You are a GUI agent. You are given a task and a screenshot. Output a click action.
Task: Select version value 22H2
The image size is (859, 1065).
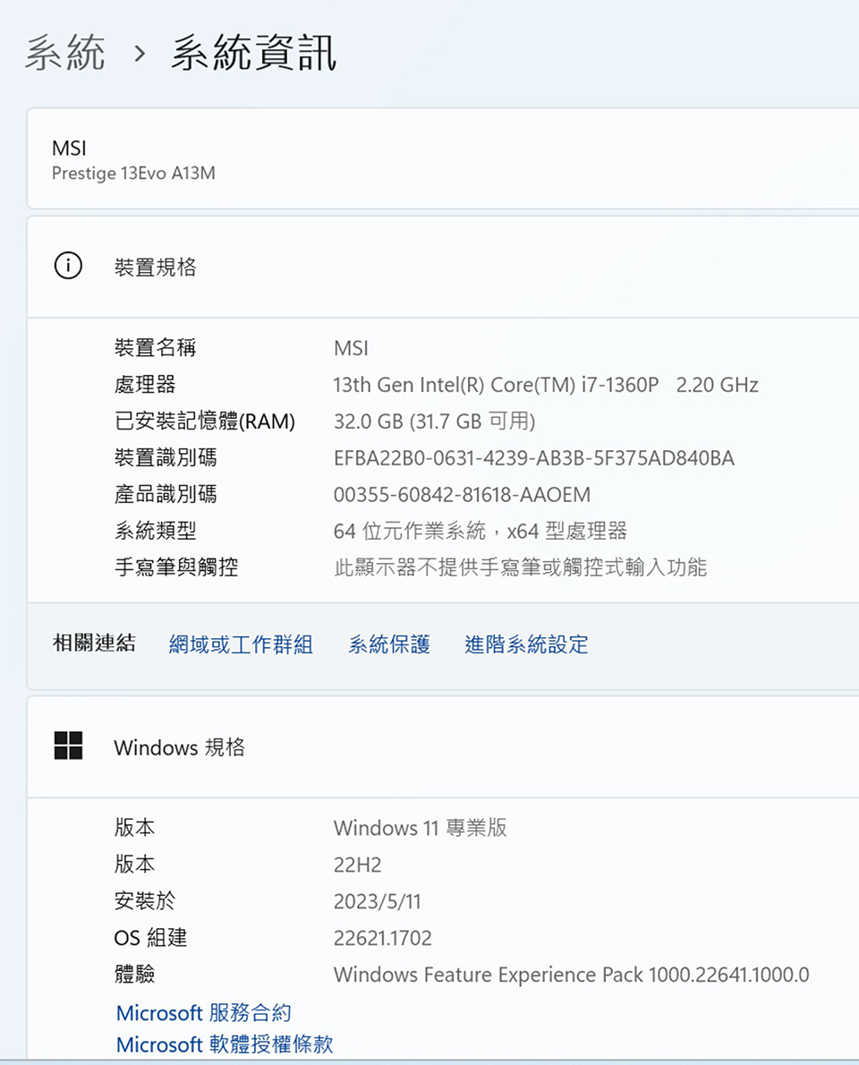[x=358, y=865]
